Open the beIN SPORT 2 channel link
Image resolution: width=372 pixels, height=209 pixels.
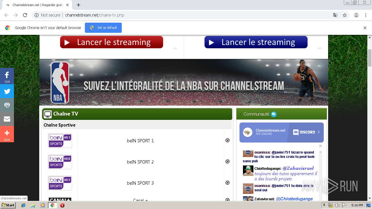pos(140,162)
